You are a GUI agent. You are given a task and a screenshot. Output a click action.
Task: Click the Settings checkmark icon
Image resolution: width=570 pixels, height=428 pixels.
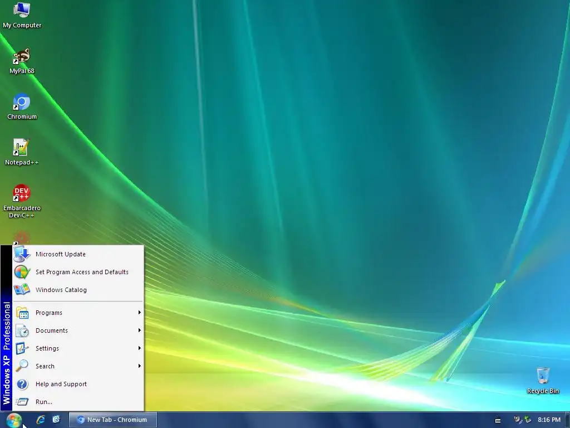tap(22, 348)
